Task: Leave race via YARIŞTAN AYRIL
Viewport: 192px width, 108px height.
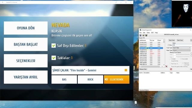Action: [x=26, y=77]
